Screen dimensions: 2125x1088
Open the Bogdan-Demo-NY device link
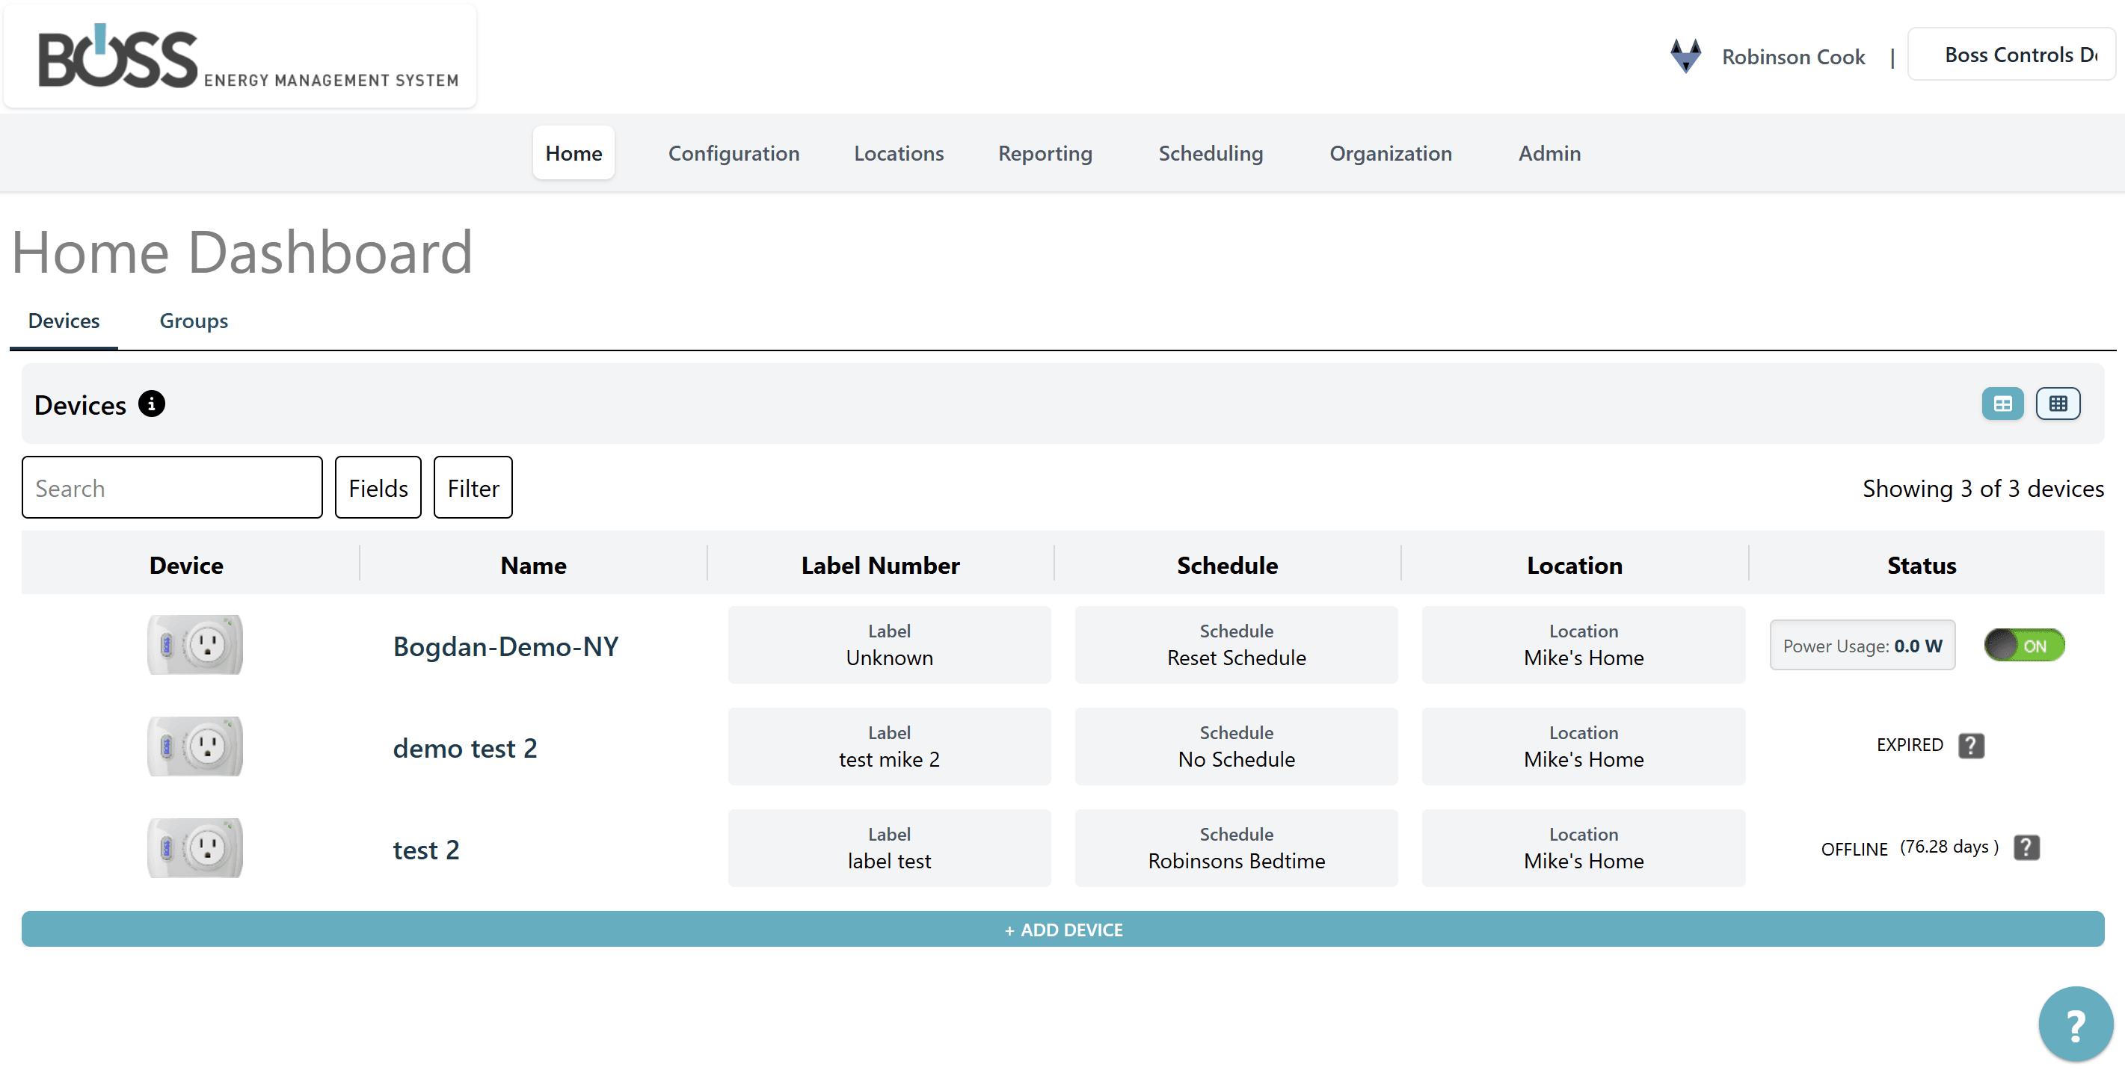pyautogui.click(x=505, y=646)
